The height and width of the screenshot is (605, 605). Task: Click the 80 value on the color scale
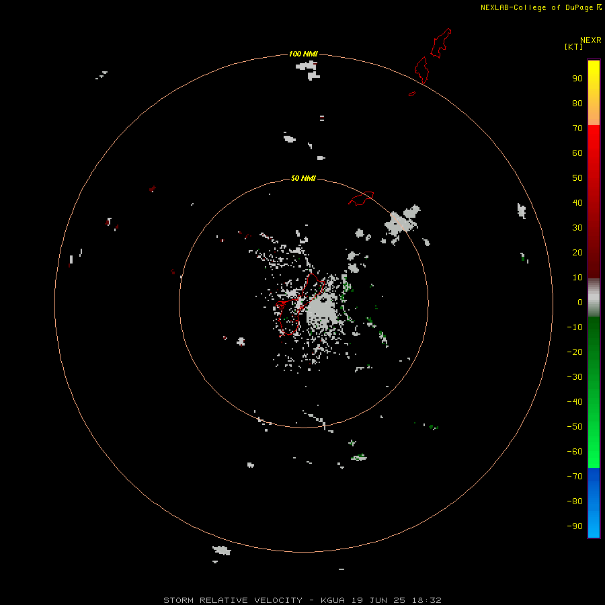pos(577,103)
